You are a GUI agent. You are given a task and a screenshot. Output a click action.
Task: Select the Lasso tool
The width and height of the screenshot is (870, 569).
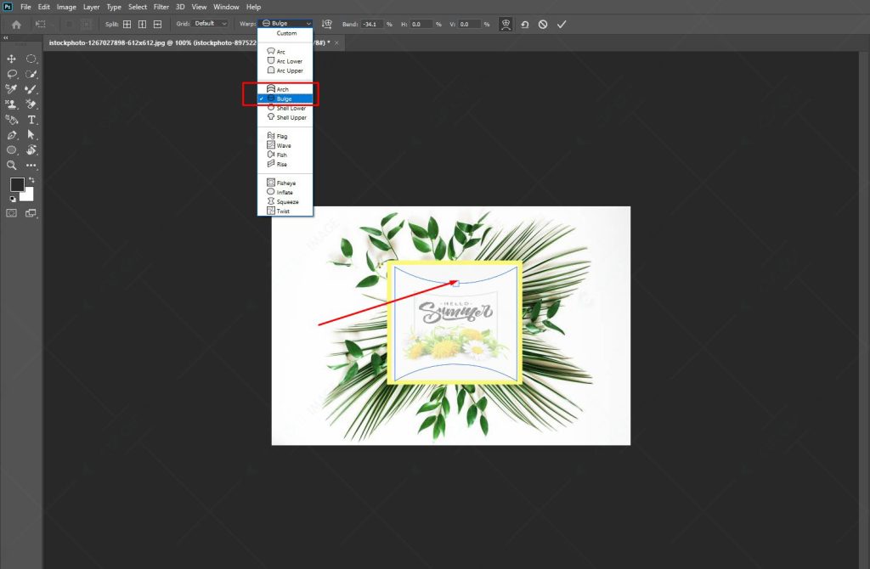12,74
